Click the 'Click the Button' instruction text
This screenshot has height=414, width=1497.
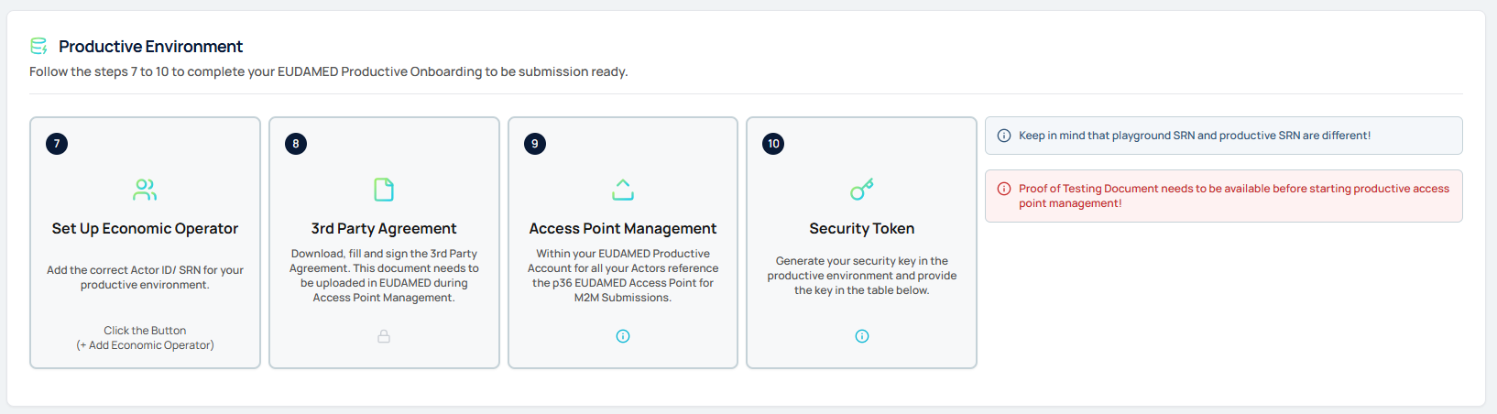tap(145, 331)
